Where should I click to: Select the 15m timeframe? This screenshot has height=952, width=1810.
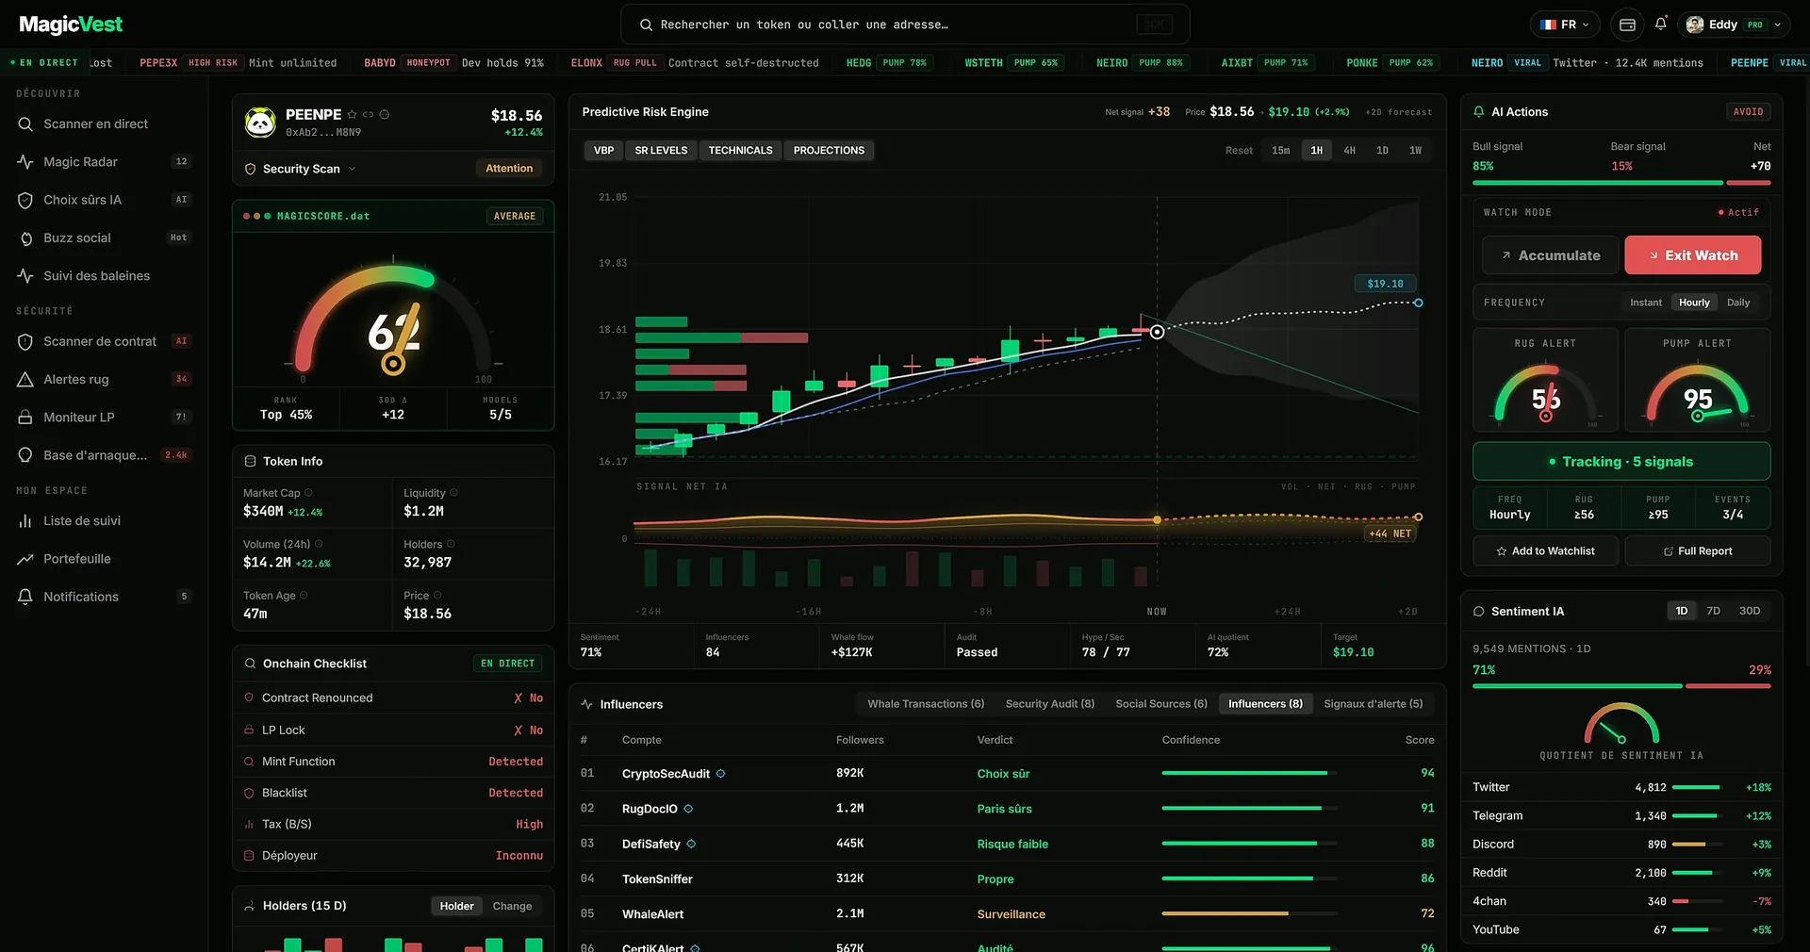(x=1280, y=151)
